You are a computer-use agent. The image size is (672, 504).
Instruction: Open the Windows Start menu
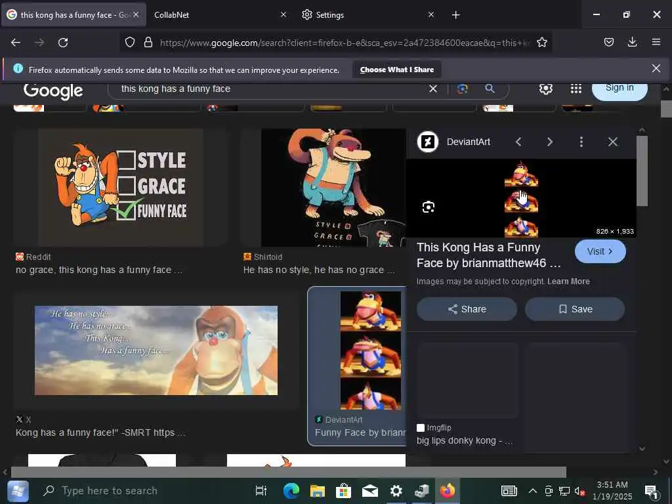click(18, 491)
